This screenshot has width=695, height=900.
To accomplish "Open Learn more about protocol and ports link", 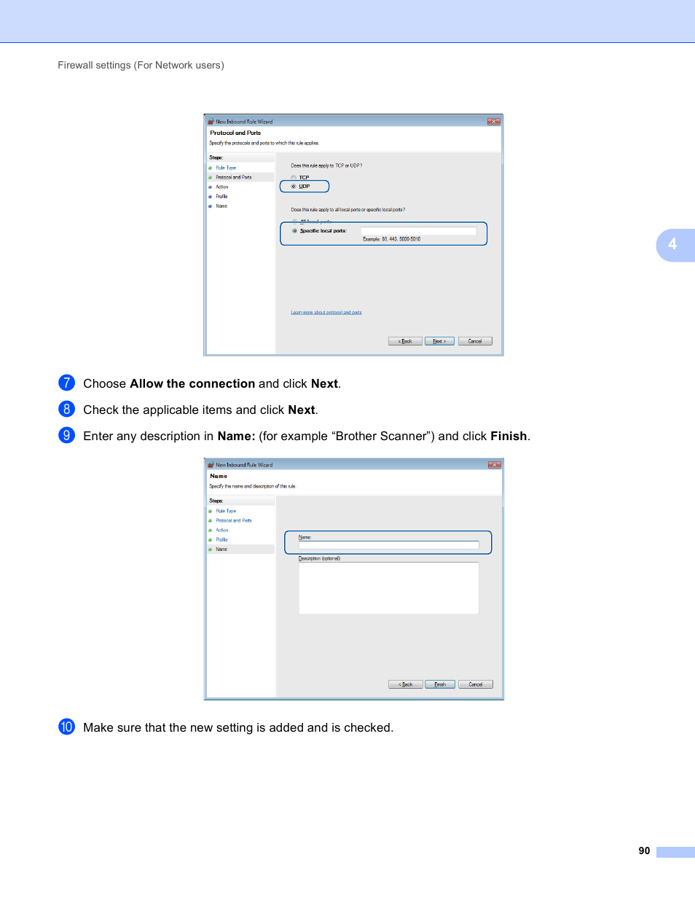I will (x=326, y=313).
